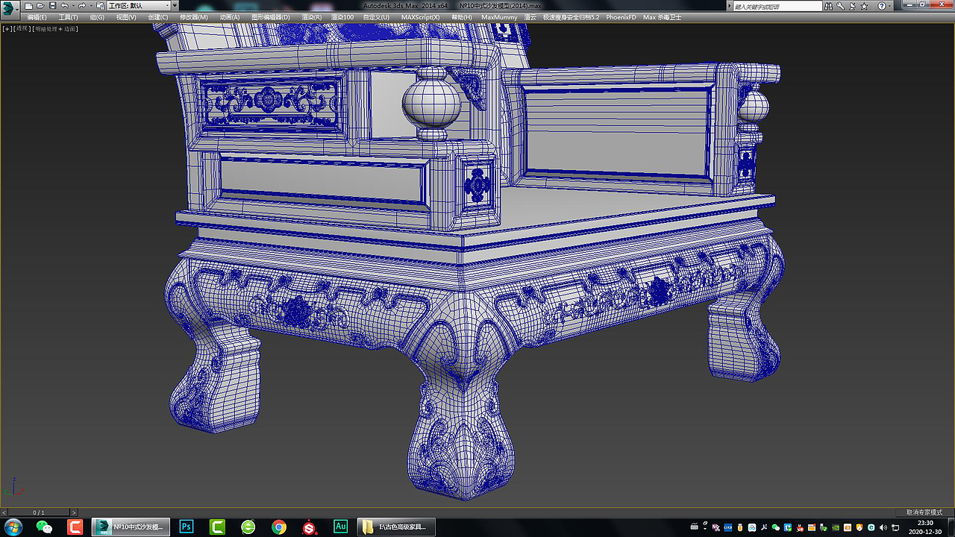Open the 3ds Max application menu logo
955x537 pixels.
[10, 9]
